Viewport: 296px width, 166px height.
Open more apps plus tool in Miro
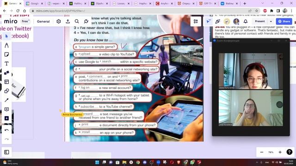coord(6,119)
